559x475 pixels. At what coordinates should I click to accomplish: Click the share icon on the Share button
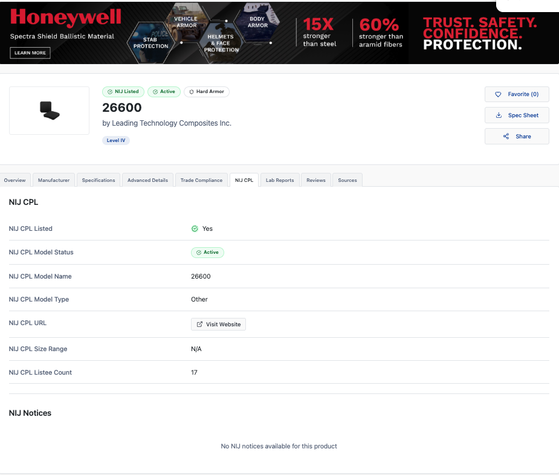(506, 136)
